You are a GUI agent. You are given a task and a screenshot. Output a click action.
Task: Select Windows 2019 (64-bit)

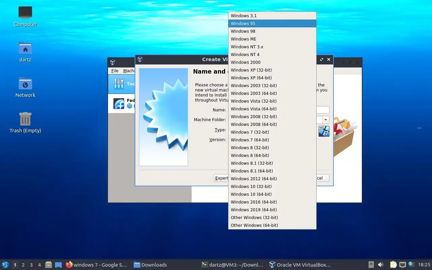tap(272, 210)
